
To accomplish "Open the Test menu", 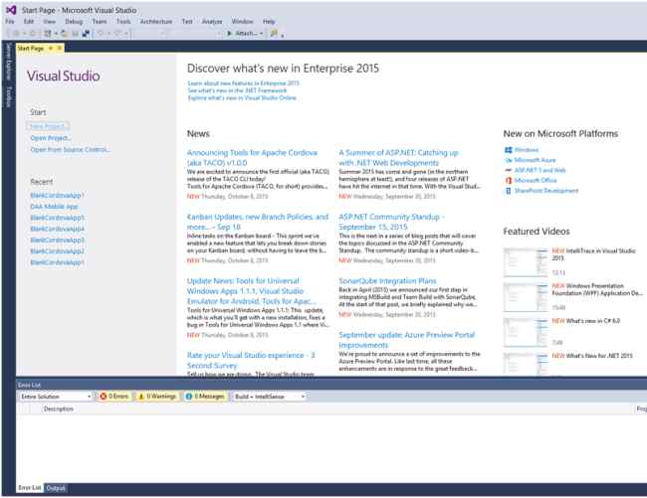I will [x=187, y=22].
